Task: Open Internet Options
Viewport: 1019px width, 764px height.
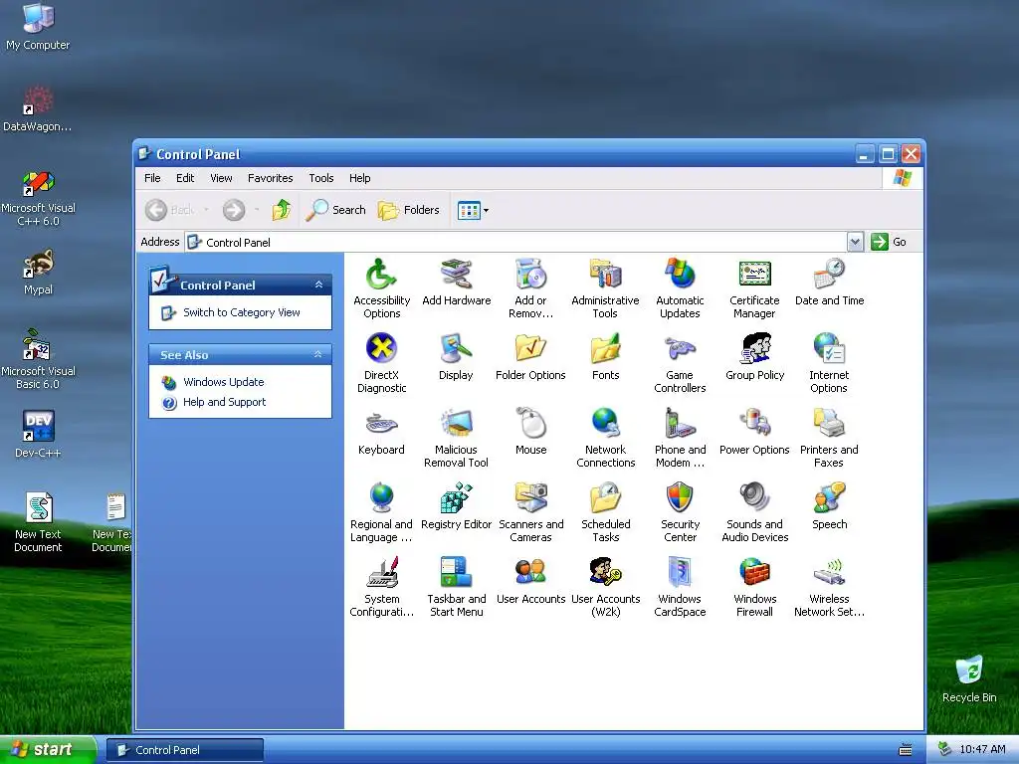Action: 829,363
